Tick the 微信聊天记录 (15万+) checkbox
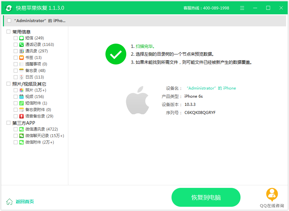Image resolution: width=289 pixels, height=211 pixels. pos(16,136)
